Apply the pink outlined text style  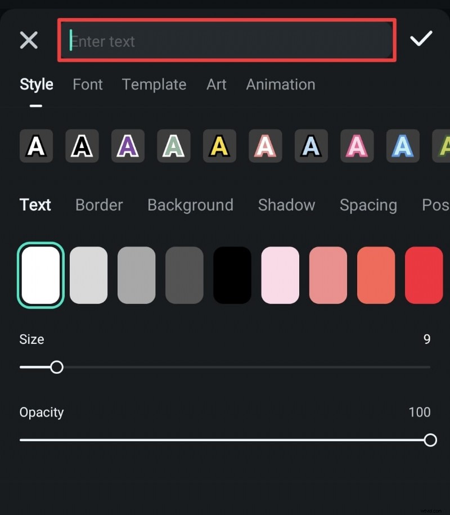point(265,145)
